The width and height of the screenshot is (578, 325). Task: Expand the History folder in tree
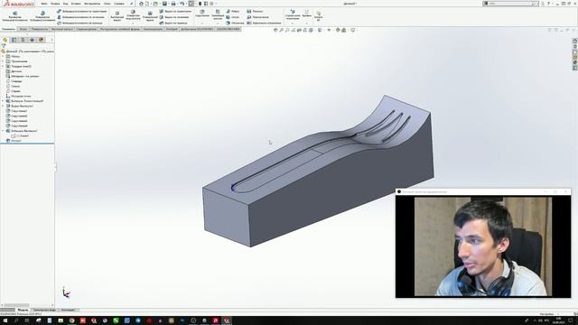pyautogui.click(x=3, y=56)
